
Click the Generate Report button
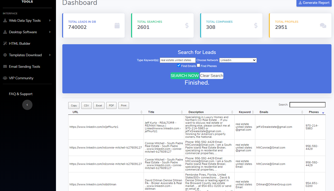point(314,3)
